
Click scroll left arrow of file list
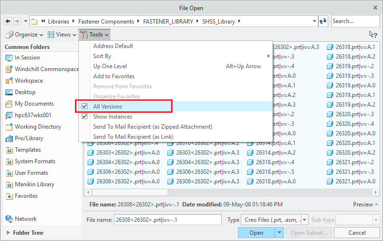click(x=88, y=192)
